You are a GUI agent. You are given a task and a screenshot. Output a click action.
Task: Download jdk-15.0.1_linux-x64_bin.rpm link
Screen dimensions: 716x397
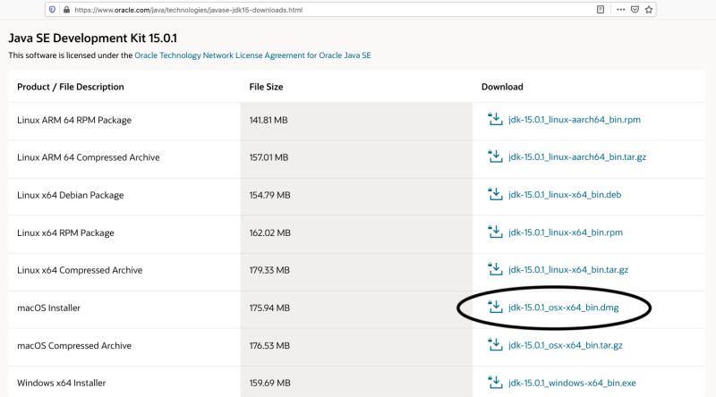(x=566, y=232)
